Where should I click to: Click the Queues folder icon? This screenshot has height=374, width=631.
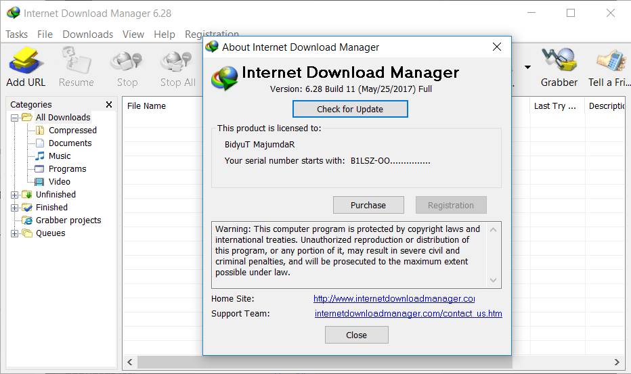tap(27, 233)
